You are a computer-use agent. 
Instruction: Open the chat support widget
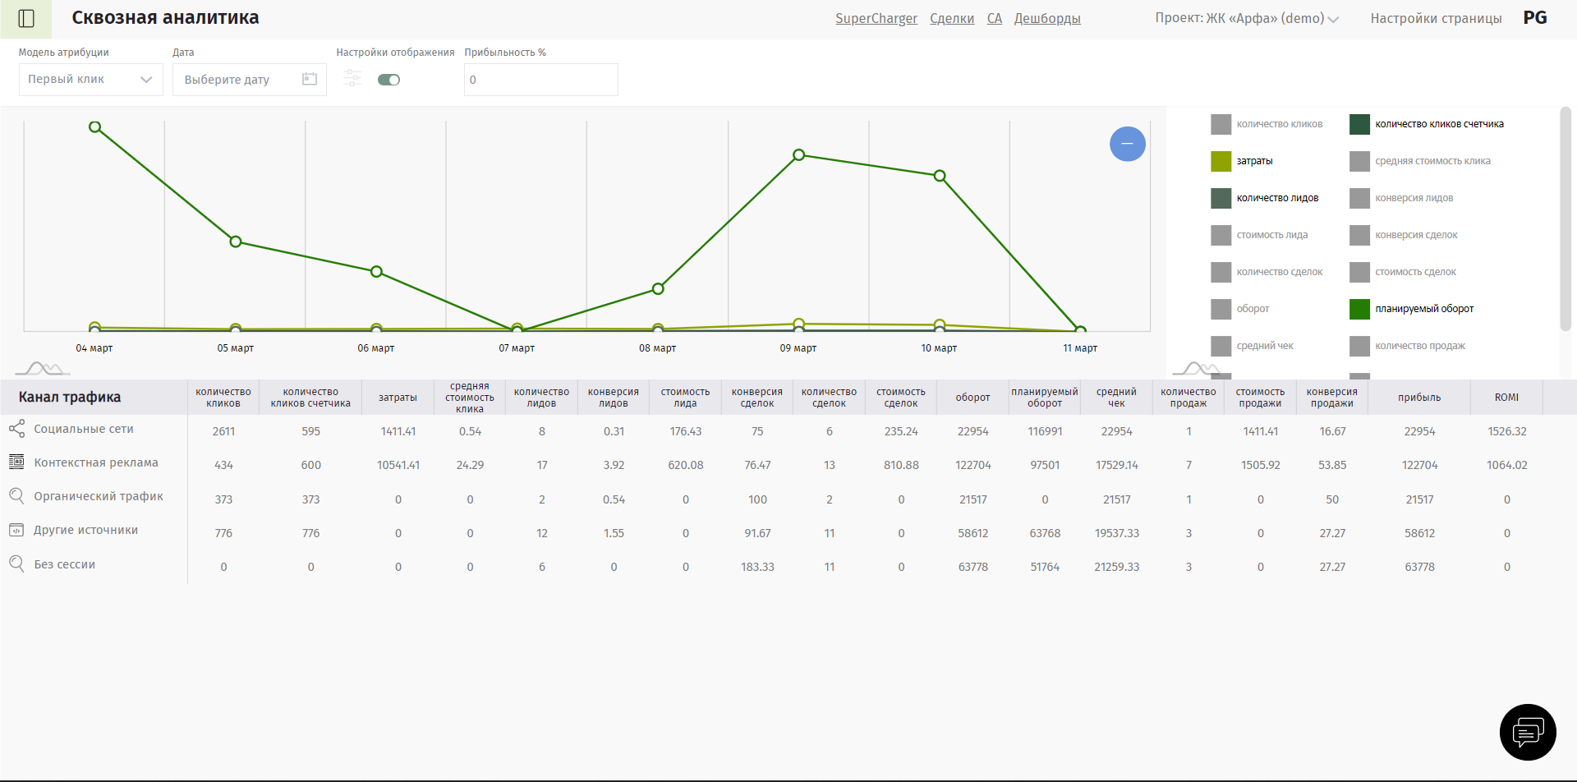[x=1528, y=732]
